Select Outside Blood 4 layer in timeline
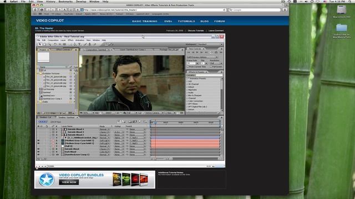The image size is (355, 199). click(x=75, y=129)
